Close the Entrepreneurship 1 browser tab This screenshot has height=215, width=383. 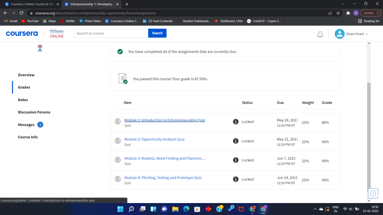click(117, 4)
